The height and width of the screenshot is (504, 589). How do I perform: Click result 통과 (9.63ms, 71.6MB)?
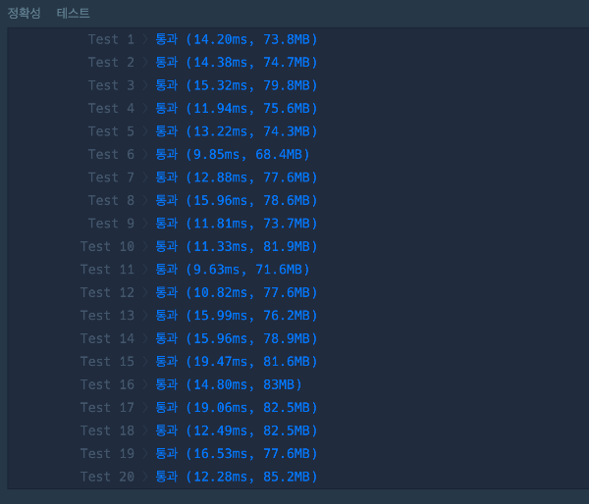[233, 270]
